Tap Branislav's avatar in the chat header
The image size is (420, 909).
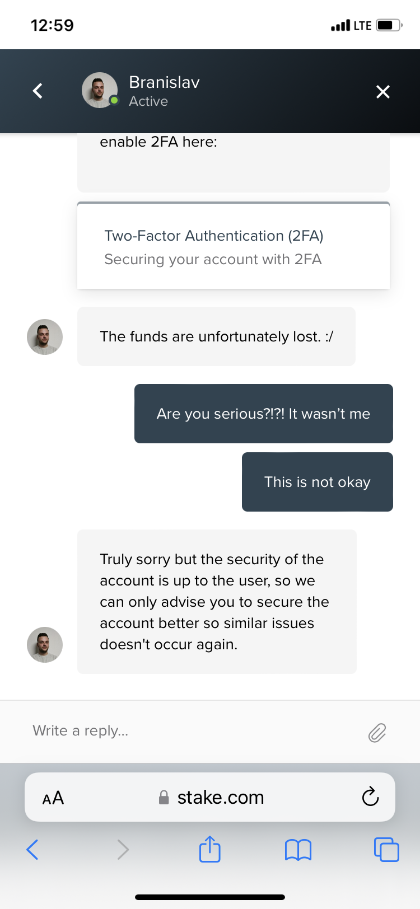(100, 90)
